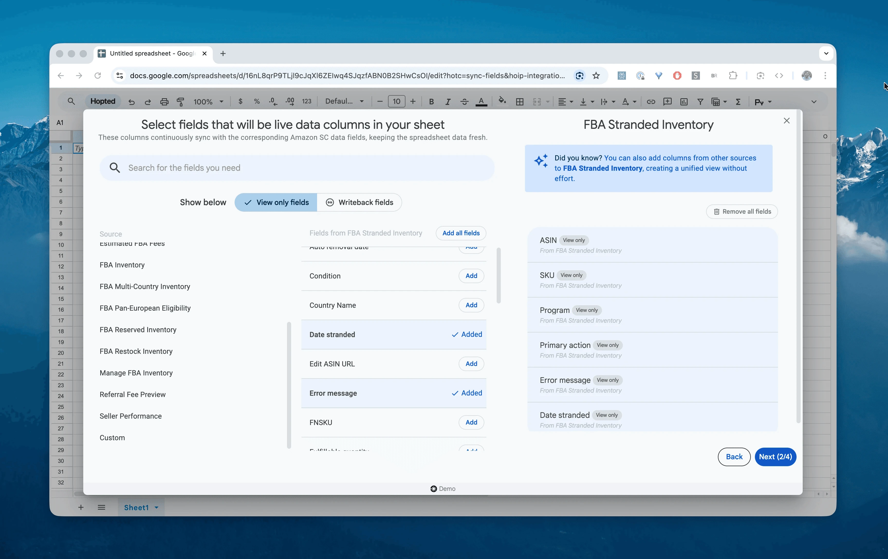Decrease font size with minus
Screen dimensions: 888x559
(x=380, y=102)
